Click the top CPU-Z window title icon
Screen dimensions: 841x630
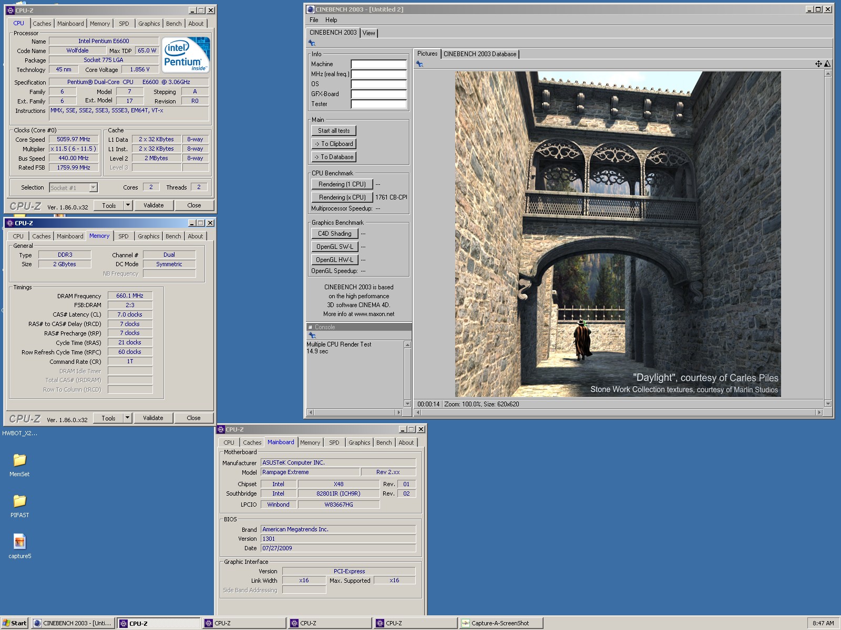pos(11,10)
